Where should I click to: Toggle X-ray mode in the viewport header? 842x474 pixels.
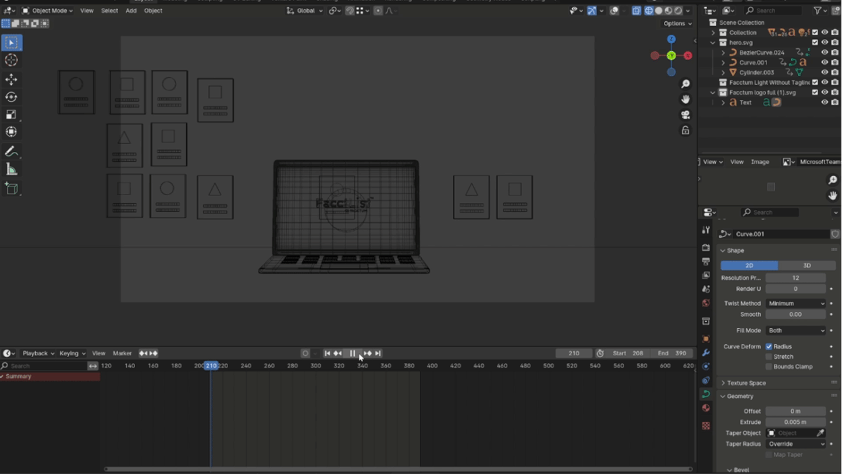(x=636, y=10)
